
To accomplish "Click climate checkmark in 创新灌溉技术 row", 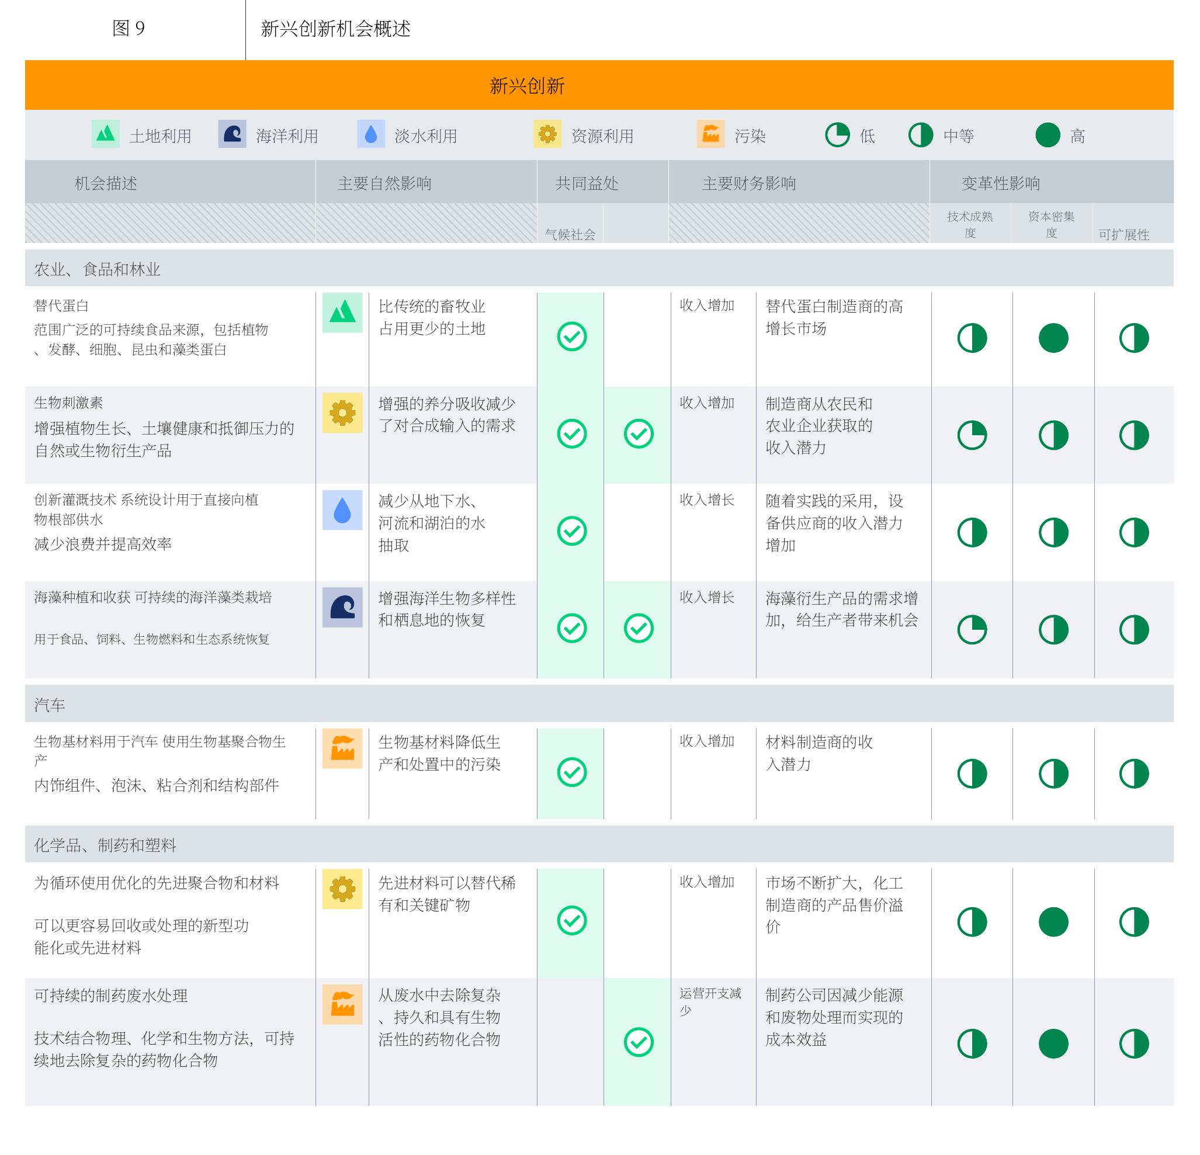I will pos(572,530).
